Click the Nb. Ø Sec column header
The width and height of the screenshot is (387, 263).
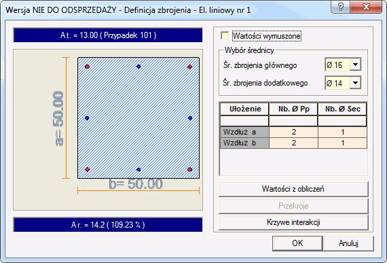[x=343, y=109]
